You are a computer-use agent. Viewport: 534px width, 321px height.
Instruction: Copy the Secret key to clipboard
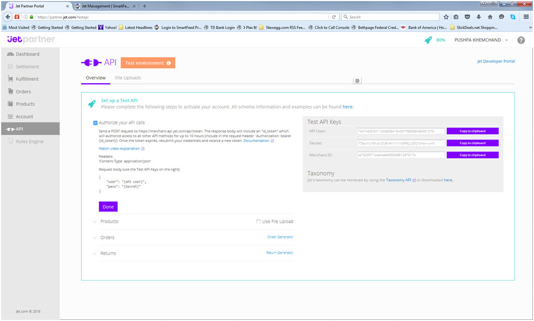pyautogui.click(x=472, y=143)
